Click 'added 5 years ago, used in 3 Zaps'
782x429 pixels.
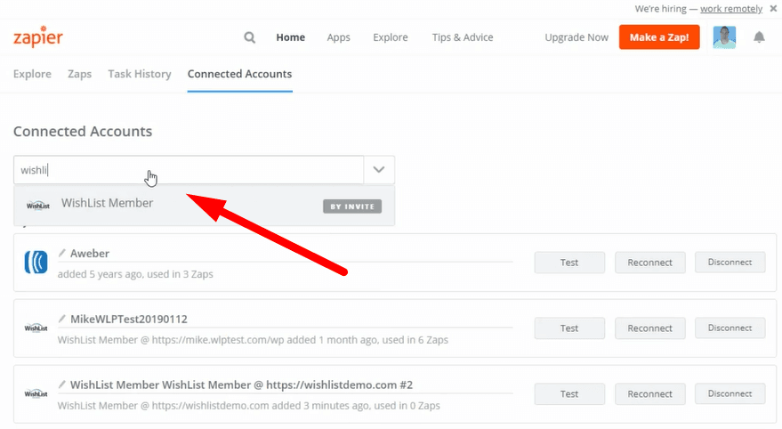coord(135,274)
